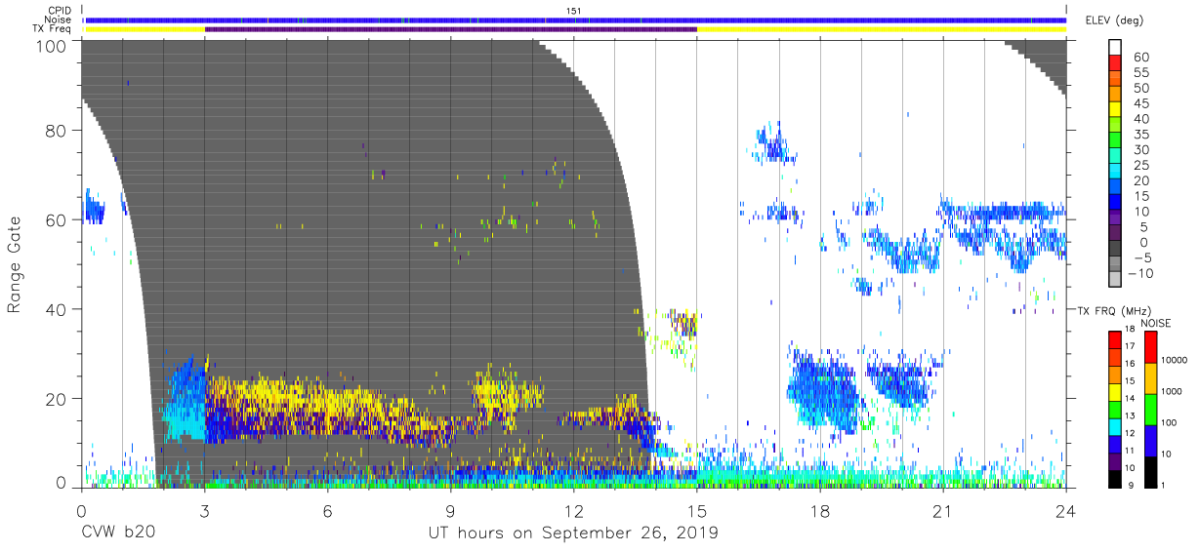Click the 3 tick on the UT hours axis
Viewport: 1199px width, 553px height.
[204, 511]
